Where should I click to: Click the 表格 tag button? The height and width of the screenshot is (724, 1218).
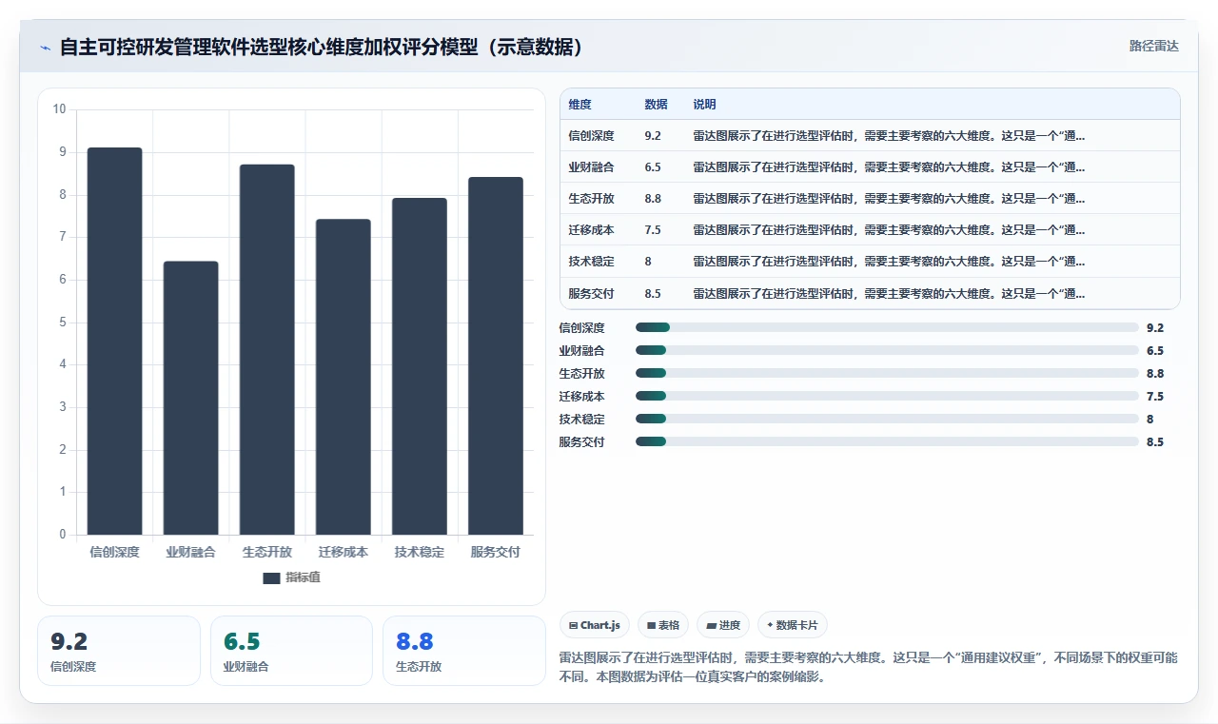[663, 625]
